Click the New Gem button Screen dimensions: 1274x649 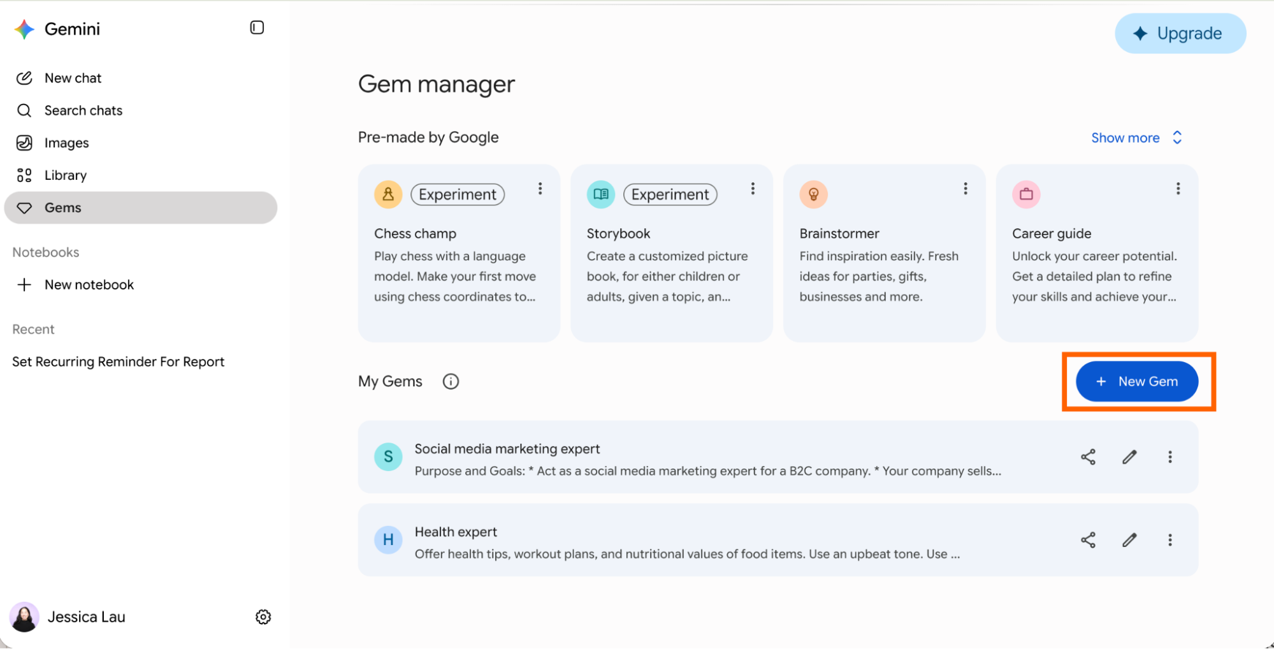(1137, 381)
